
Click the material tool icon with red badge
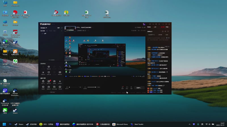[x=49, y=81]
